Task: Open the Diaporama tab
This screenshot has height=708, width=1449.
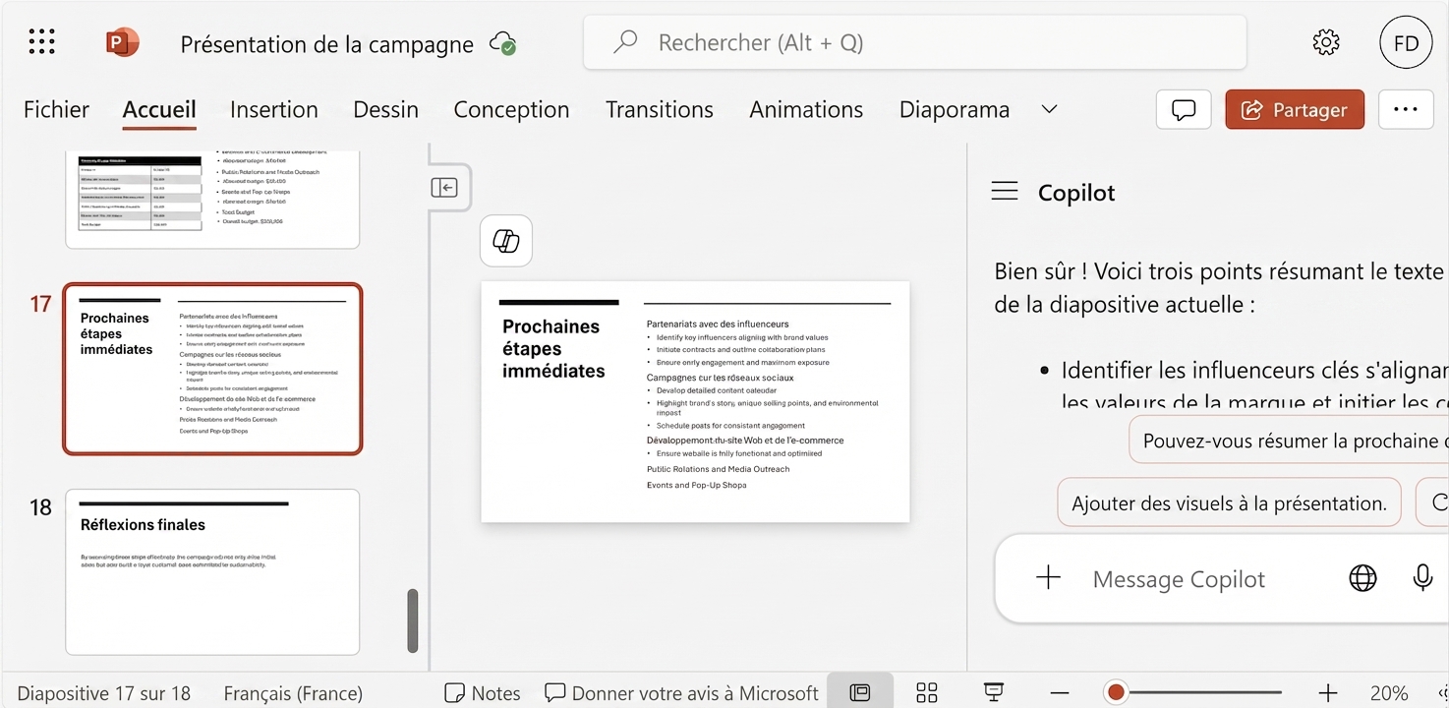Action: (955, 109)
